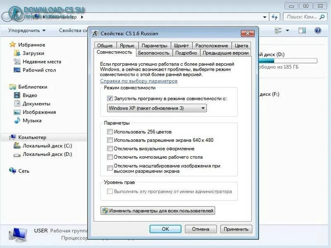Click the Рабочий стол icon in sidebar
This screenshot has height=248, width=331.
click(x=17, y=70)
